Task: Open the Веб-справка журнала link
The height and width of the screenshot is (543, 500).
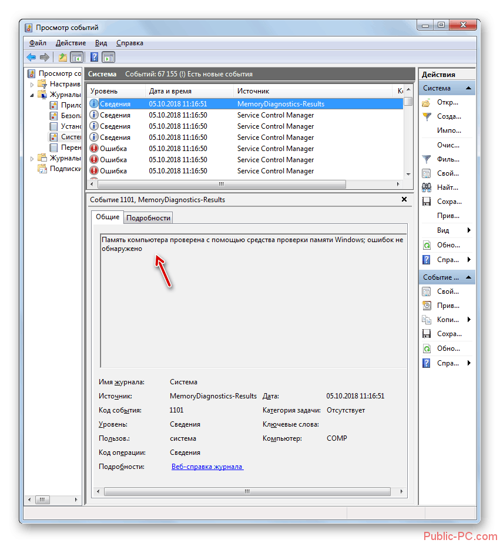Action: click(207, 467)
